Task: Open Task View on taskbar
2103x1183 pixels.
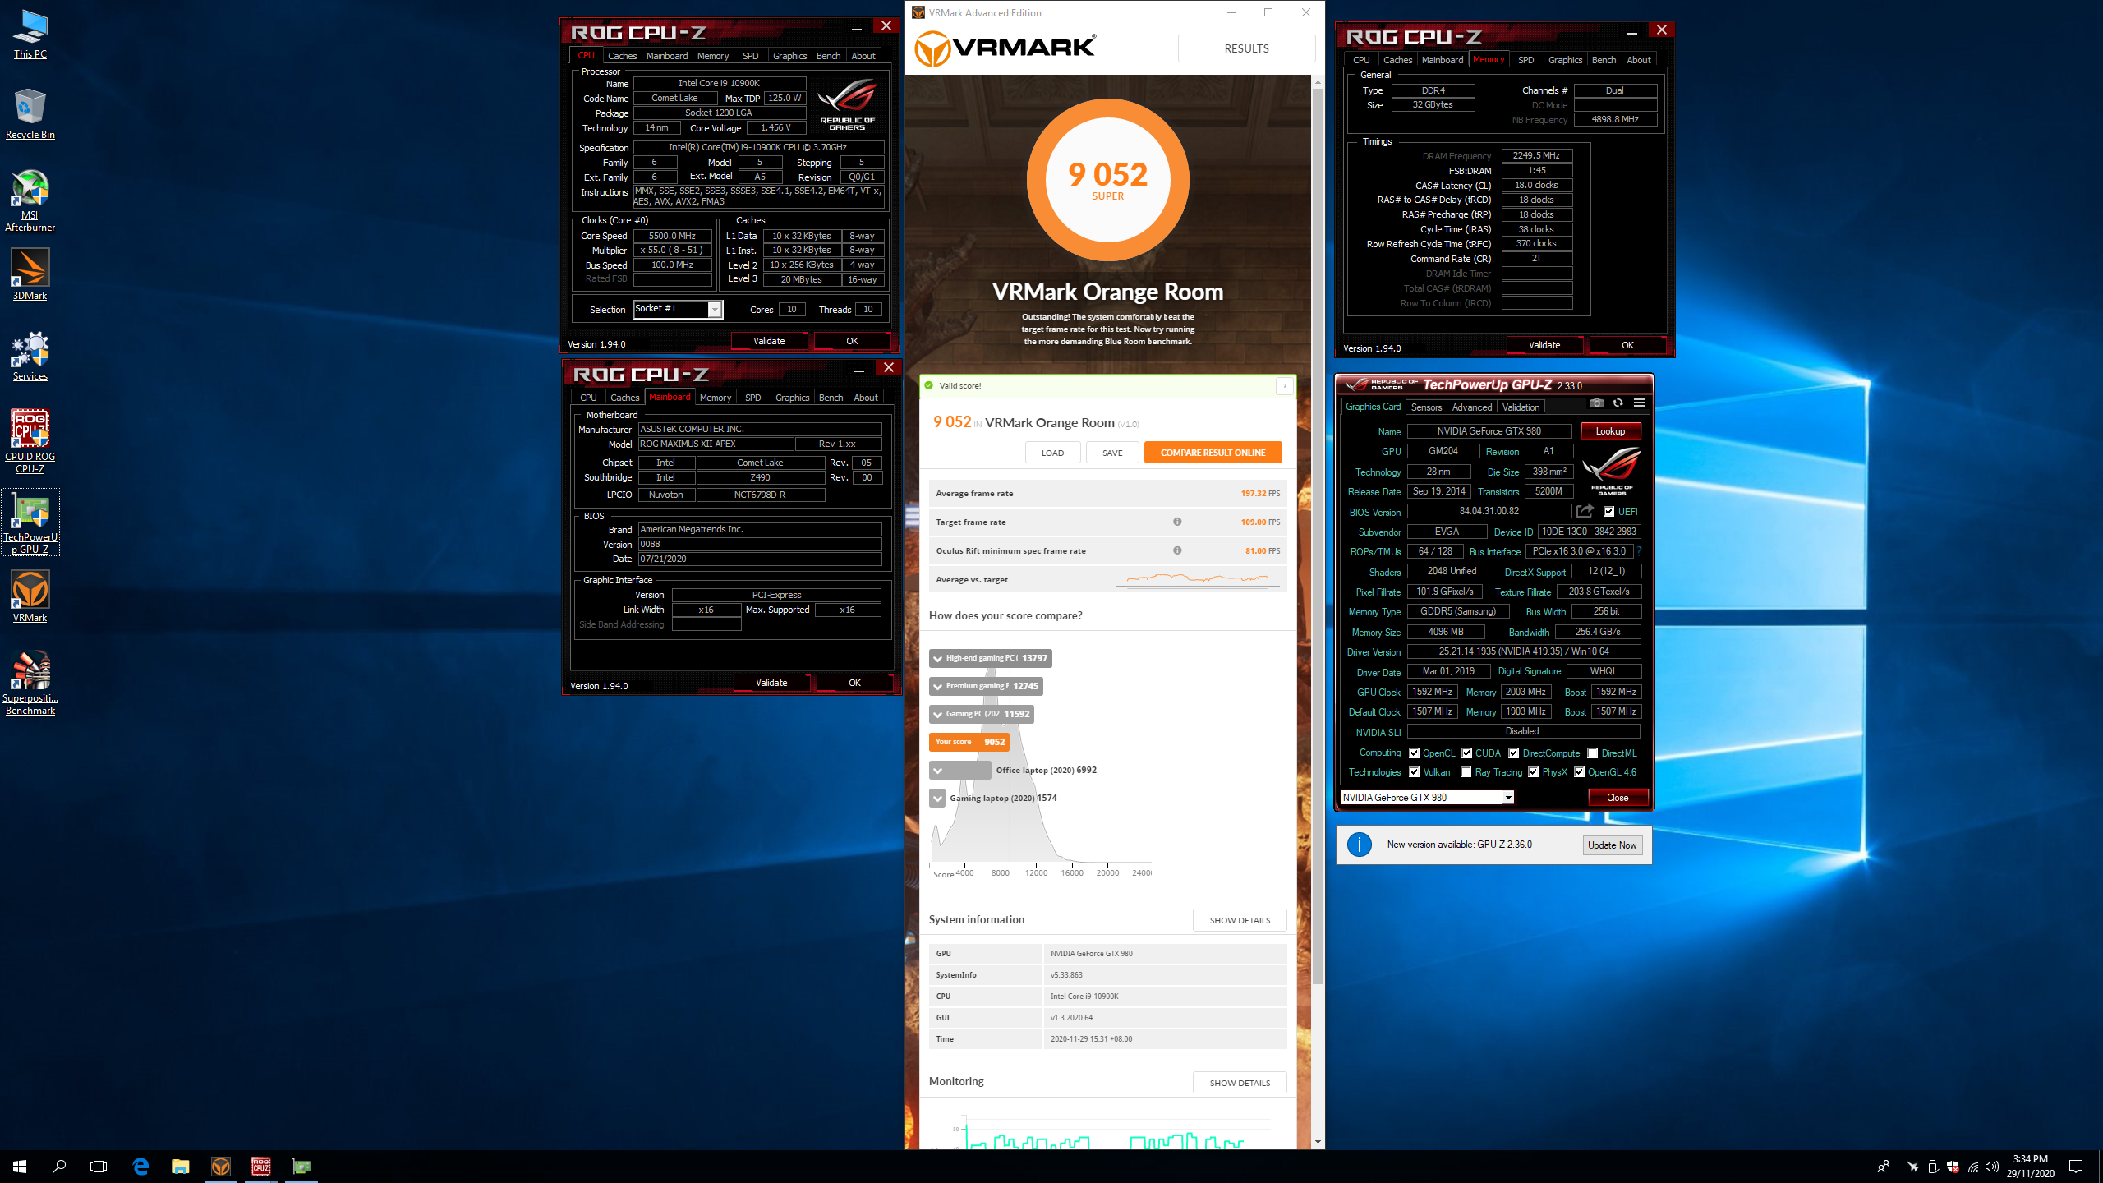Action: click(99, 1167)
